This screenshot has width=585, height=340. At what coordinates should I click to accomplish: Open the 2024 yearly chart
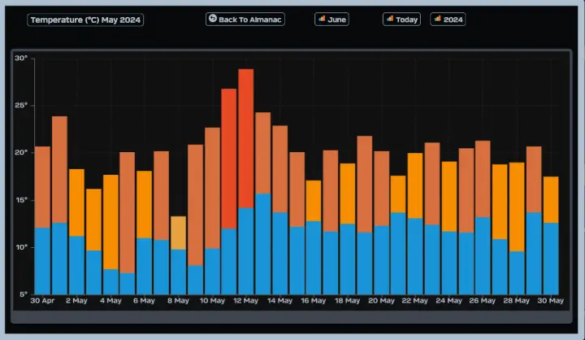pyautogui.click(x=448, y=19)
